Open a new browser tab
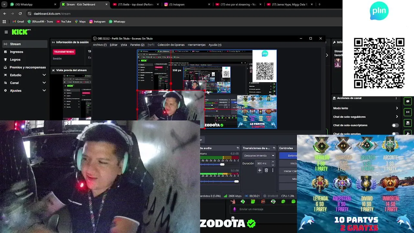This screenshot has width=414, height=233. tap(320, 5)
